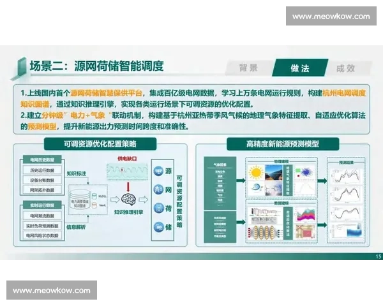
Task: Click the sun icon under 物理建模
Action: [256, 173]
